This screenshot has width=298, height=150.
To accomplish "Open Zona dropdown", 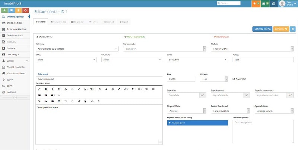I will click(197, 60).
